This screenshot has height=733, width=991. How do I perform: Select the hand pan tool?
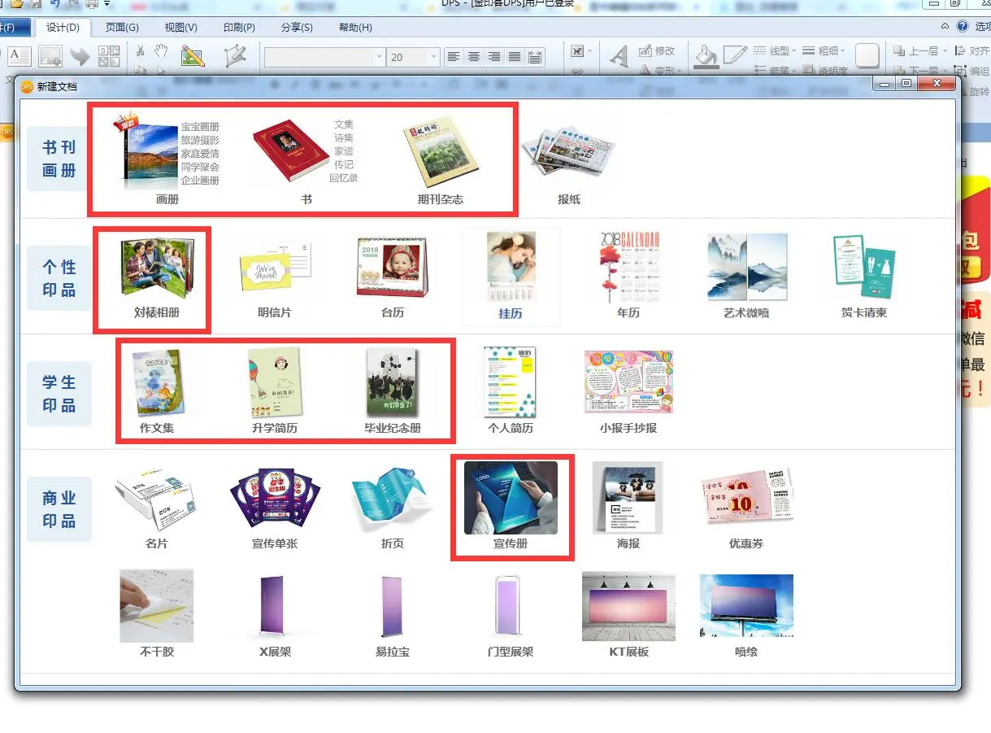(161, 50)
